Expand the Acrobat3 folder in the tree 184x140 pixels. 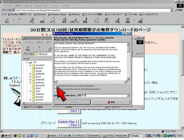(x=30, y=65)
